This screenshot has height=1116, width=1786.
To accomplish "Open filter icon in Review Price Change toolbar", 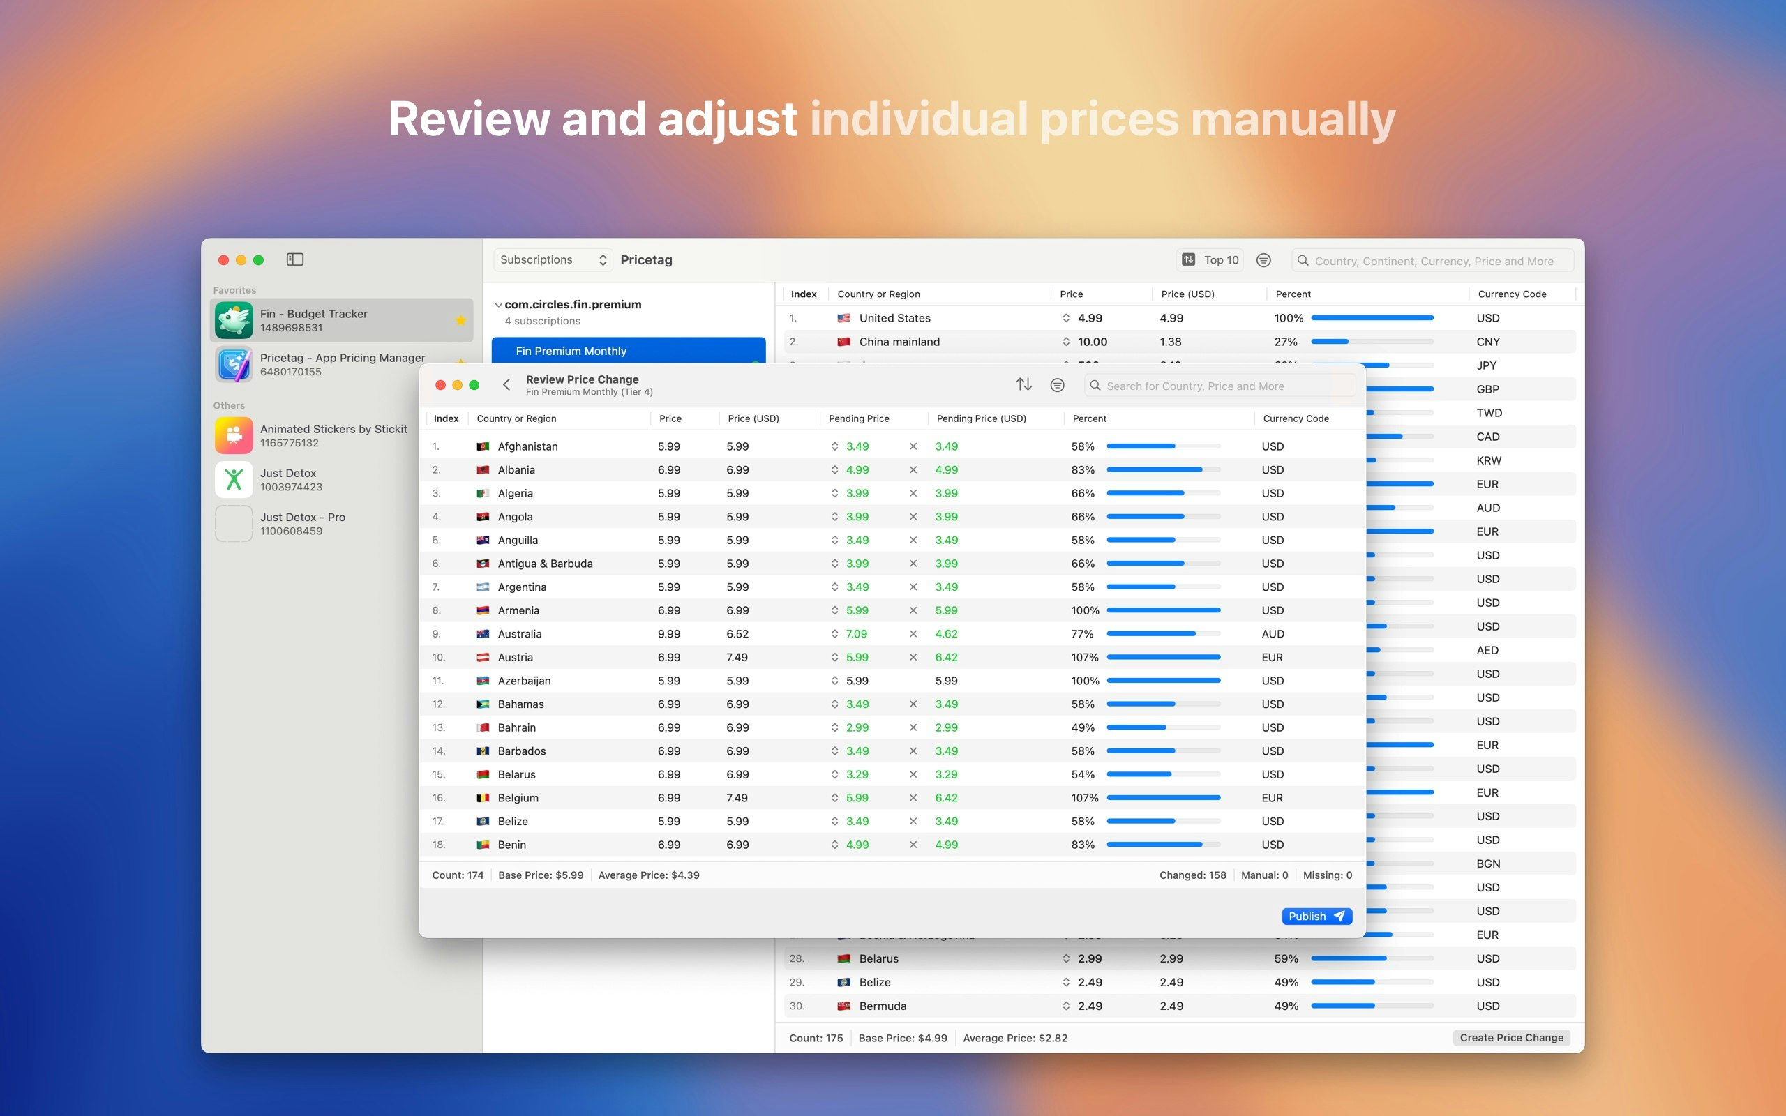I will point(1057,385).
